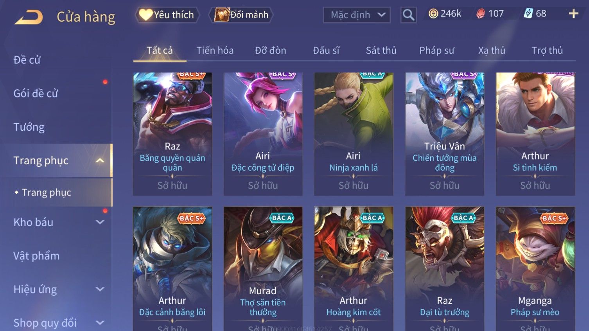Open Đổi mảnh chest exchange
589x331 pixels.
241,15
